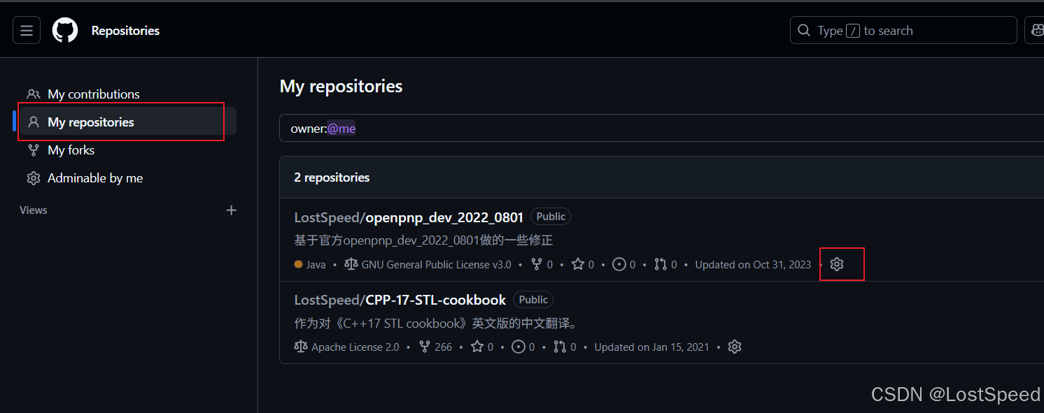Viewport: 1044px width, 413px height.
Task: Select My repositories in the sidebar
Action: (x=127, y=122)
